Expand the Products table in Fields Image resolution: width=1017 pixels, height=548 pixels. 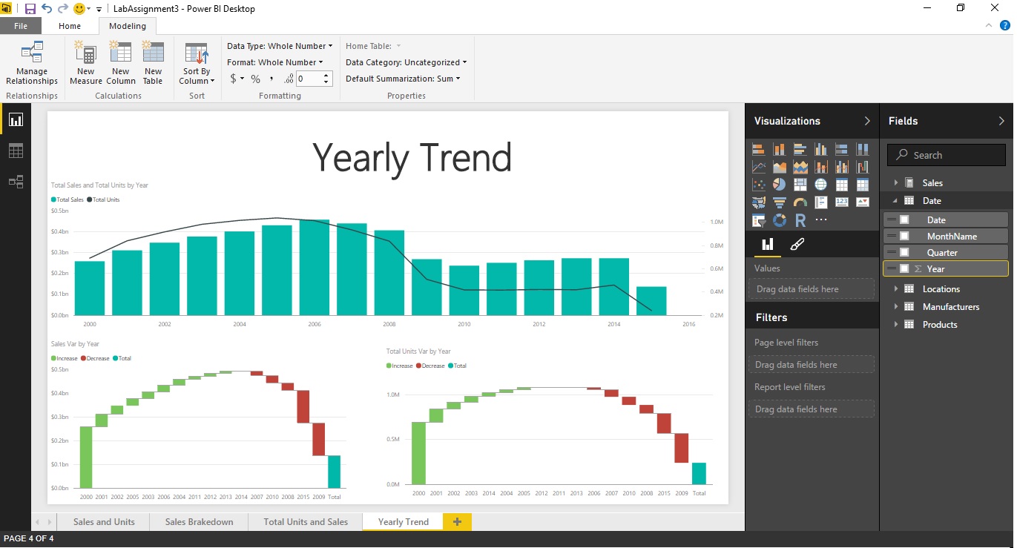pos(896,324)
